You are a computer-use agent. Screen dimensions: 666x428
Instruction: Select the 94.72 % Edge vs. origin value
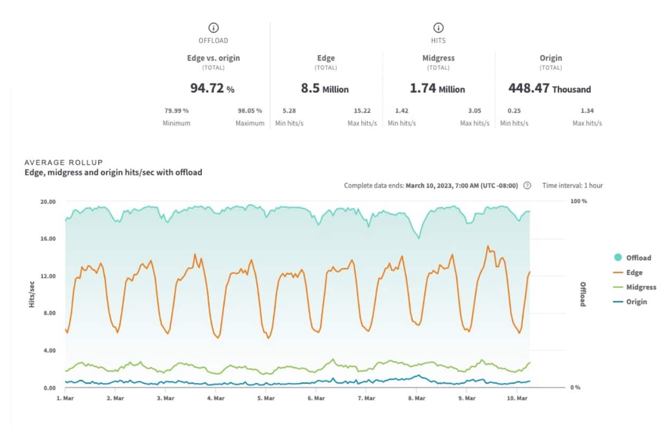click(212, 89)
